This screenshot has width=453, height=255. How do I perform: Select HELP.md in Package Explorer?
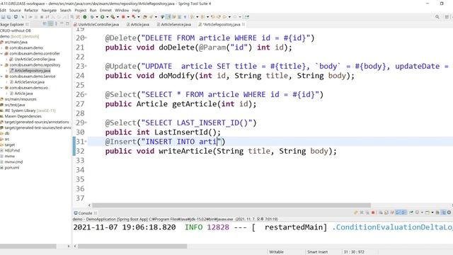(12, 150)
